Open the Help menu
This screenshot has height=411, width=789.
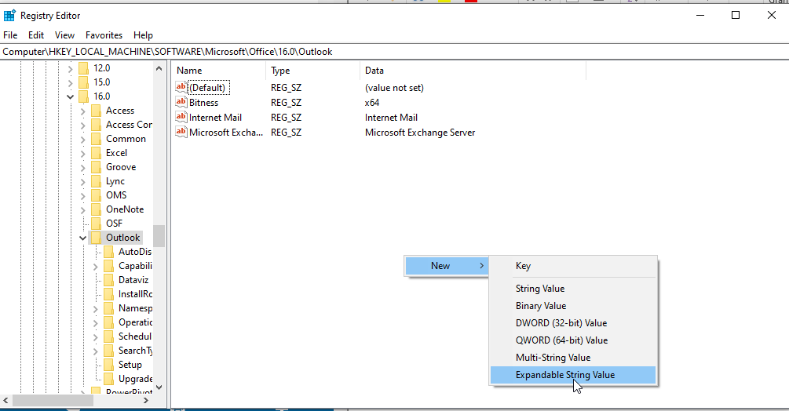point(143,35)
